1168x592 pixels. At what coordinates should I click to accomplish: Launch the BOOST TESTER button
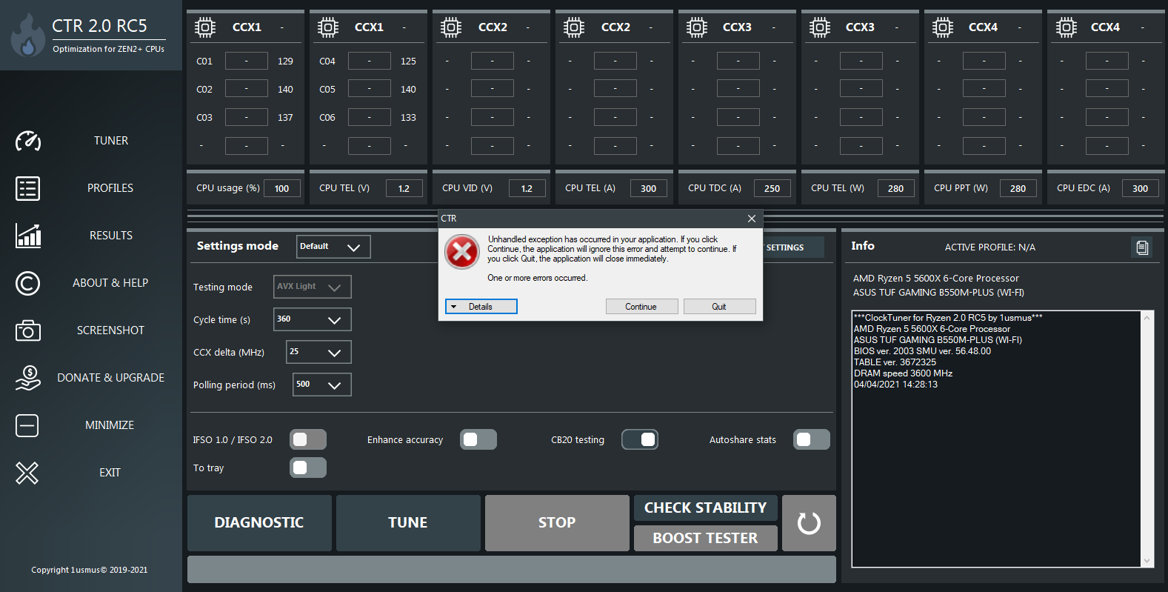pos(706,539)
